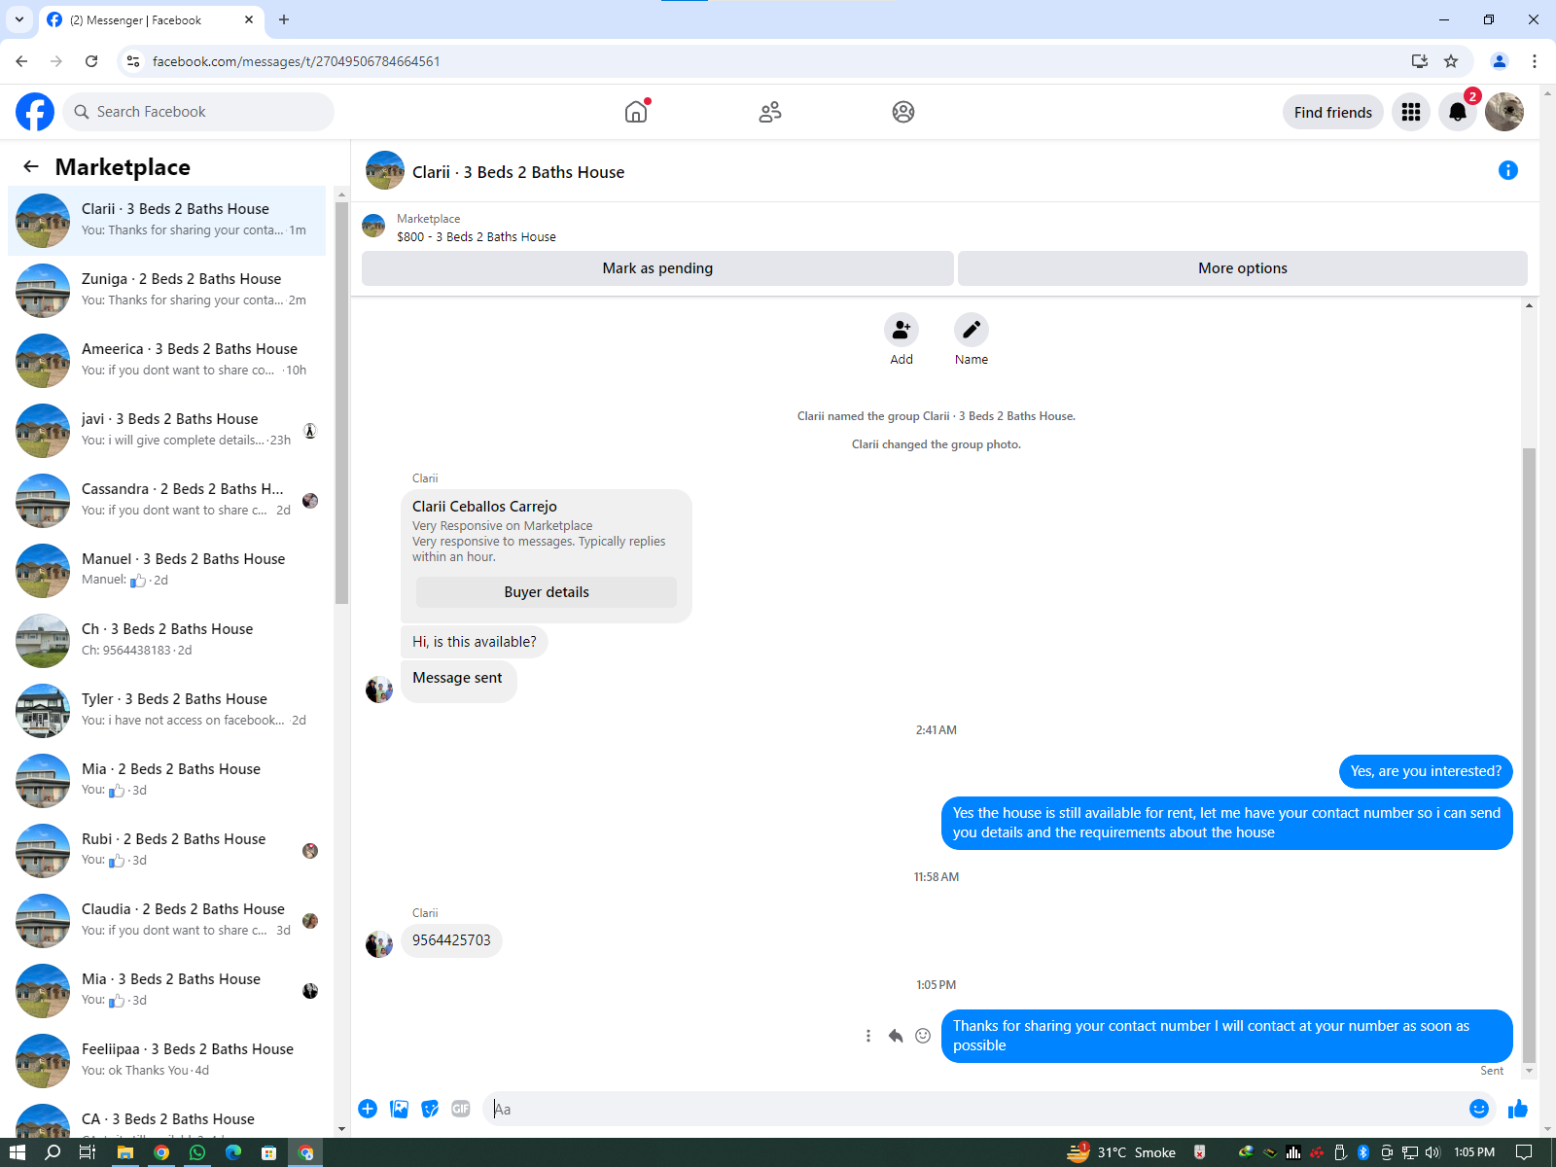Open the notifications bell
Screen dimensions: 1556x1167
1458,112
